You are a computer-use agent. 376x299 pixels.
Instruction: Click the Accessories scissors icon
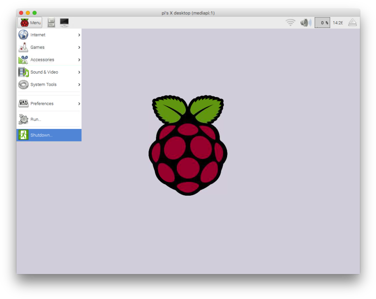23,60
